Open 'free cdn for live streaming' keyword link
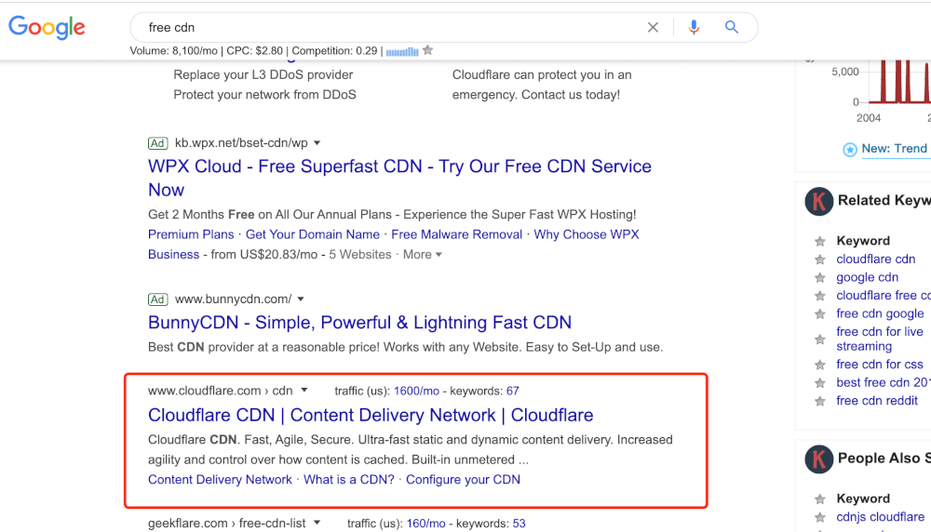The height and width of the screenshot is (532, 931). (880, 339)
